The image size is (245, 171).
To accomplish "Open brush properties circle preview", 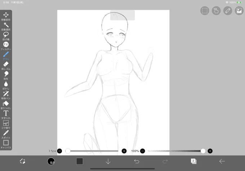I will (x=51, y=161).
